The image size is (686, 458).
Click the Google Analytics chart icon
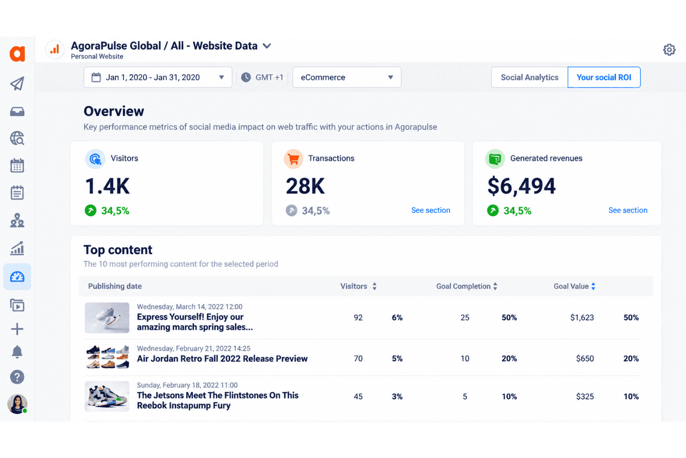pyautogui.click(x=55, y=50)
